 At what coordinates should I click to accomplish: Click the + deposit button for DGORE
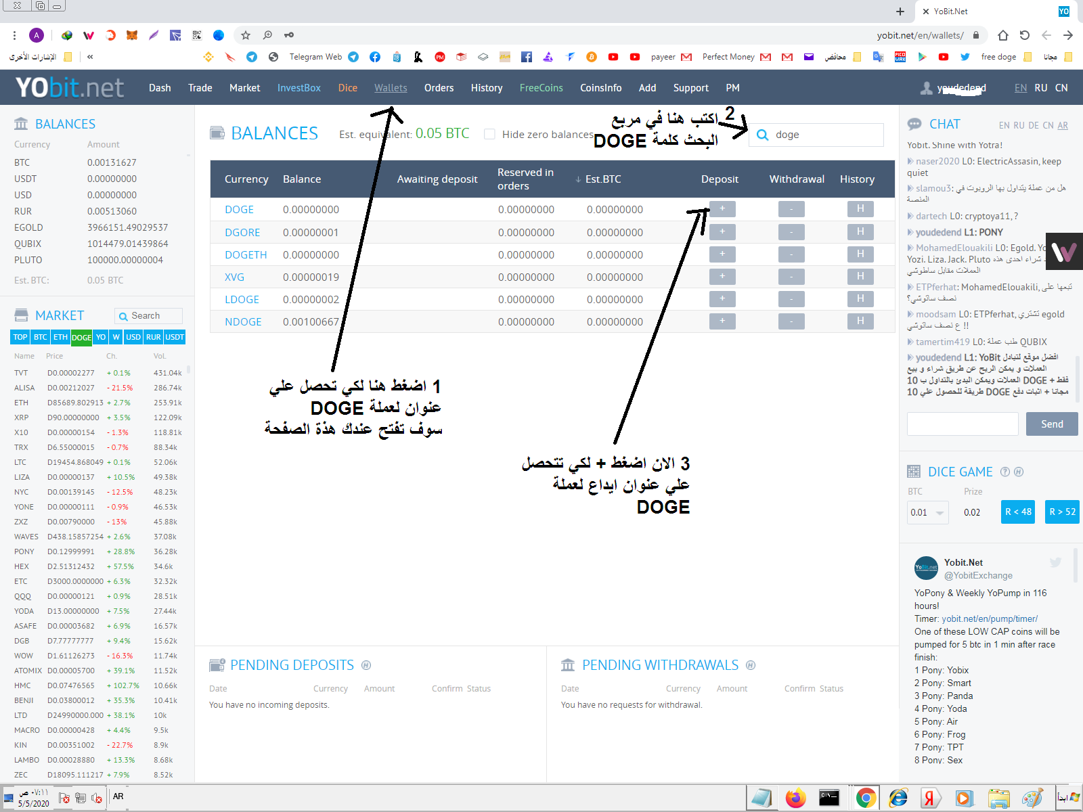pyautogui.click(x=722, y=232)
